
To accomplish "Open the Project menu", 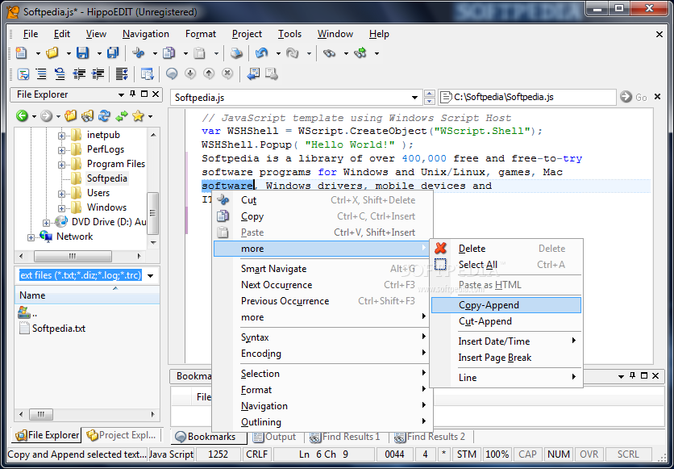I will coord(247,34).
